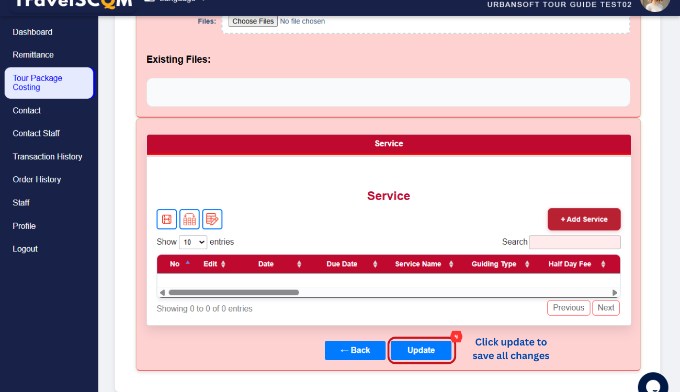
Task: Click the table columns rearrange icon
Action: coord(189,220)
